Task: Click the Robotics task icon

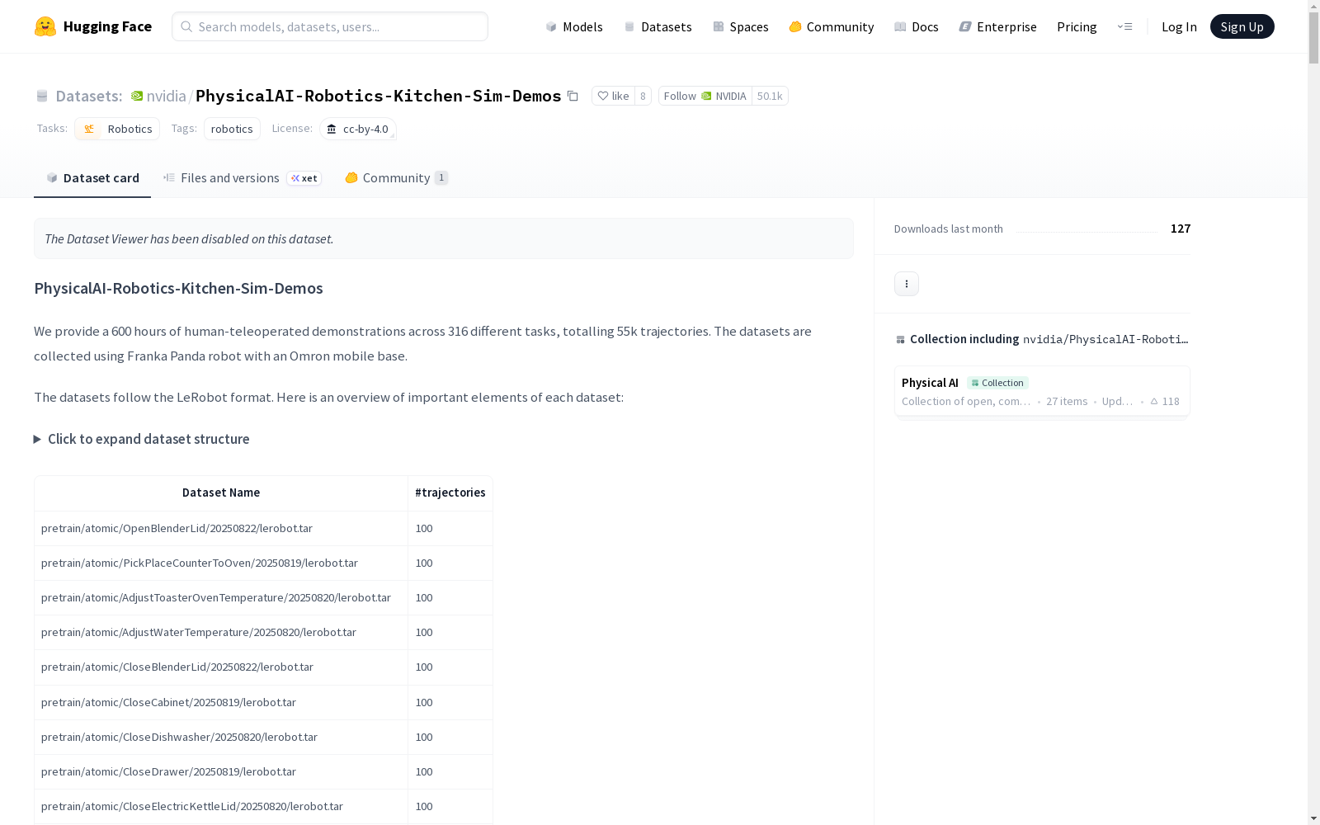Action: point(89,129)
